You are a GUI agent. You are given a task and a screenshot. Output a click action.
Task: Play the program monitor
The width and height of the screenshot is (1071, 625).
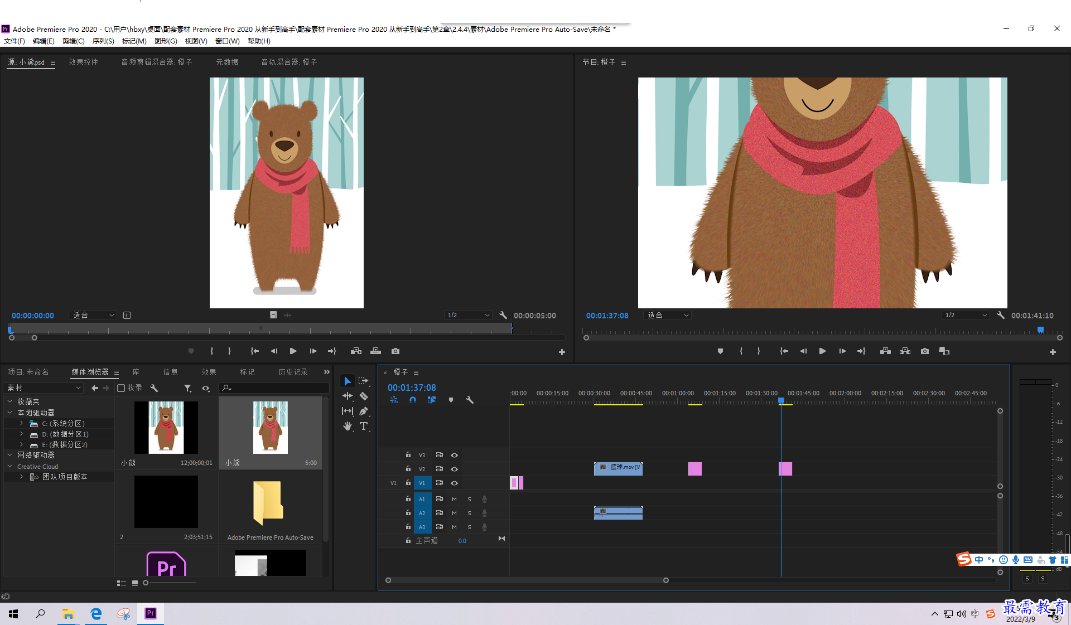pyautogui.click(x=822, y=351)
